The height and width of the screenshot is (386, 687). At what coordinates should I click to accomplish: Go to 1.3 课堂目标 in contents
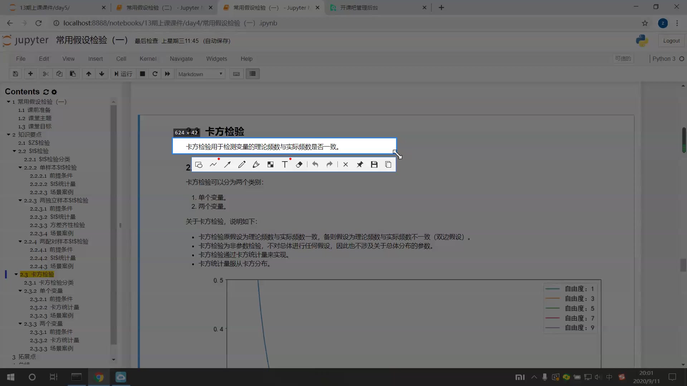[x=35, y=127]
